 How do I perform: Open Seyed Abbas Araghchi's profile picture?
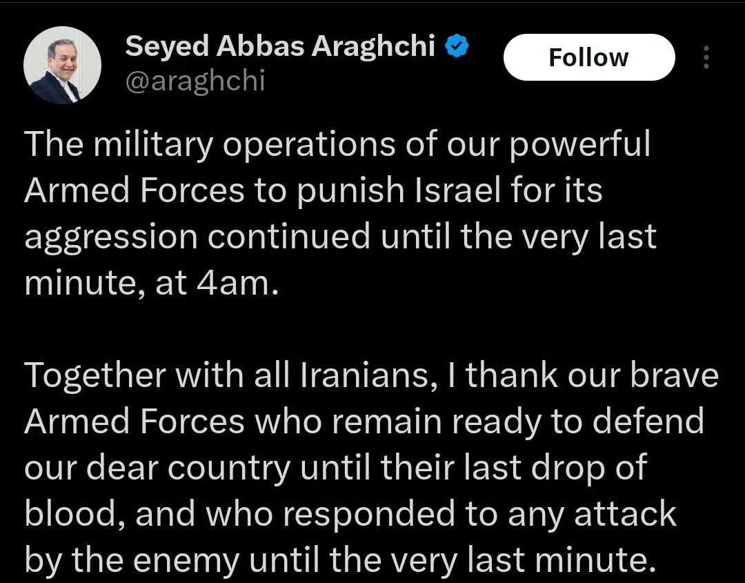tap(62, 65)
